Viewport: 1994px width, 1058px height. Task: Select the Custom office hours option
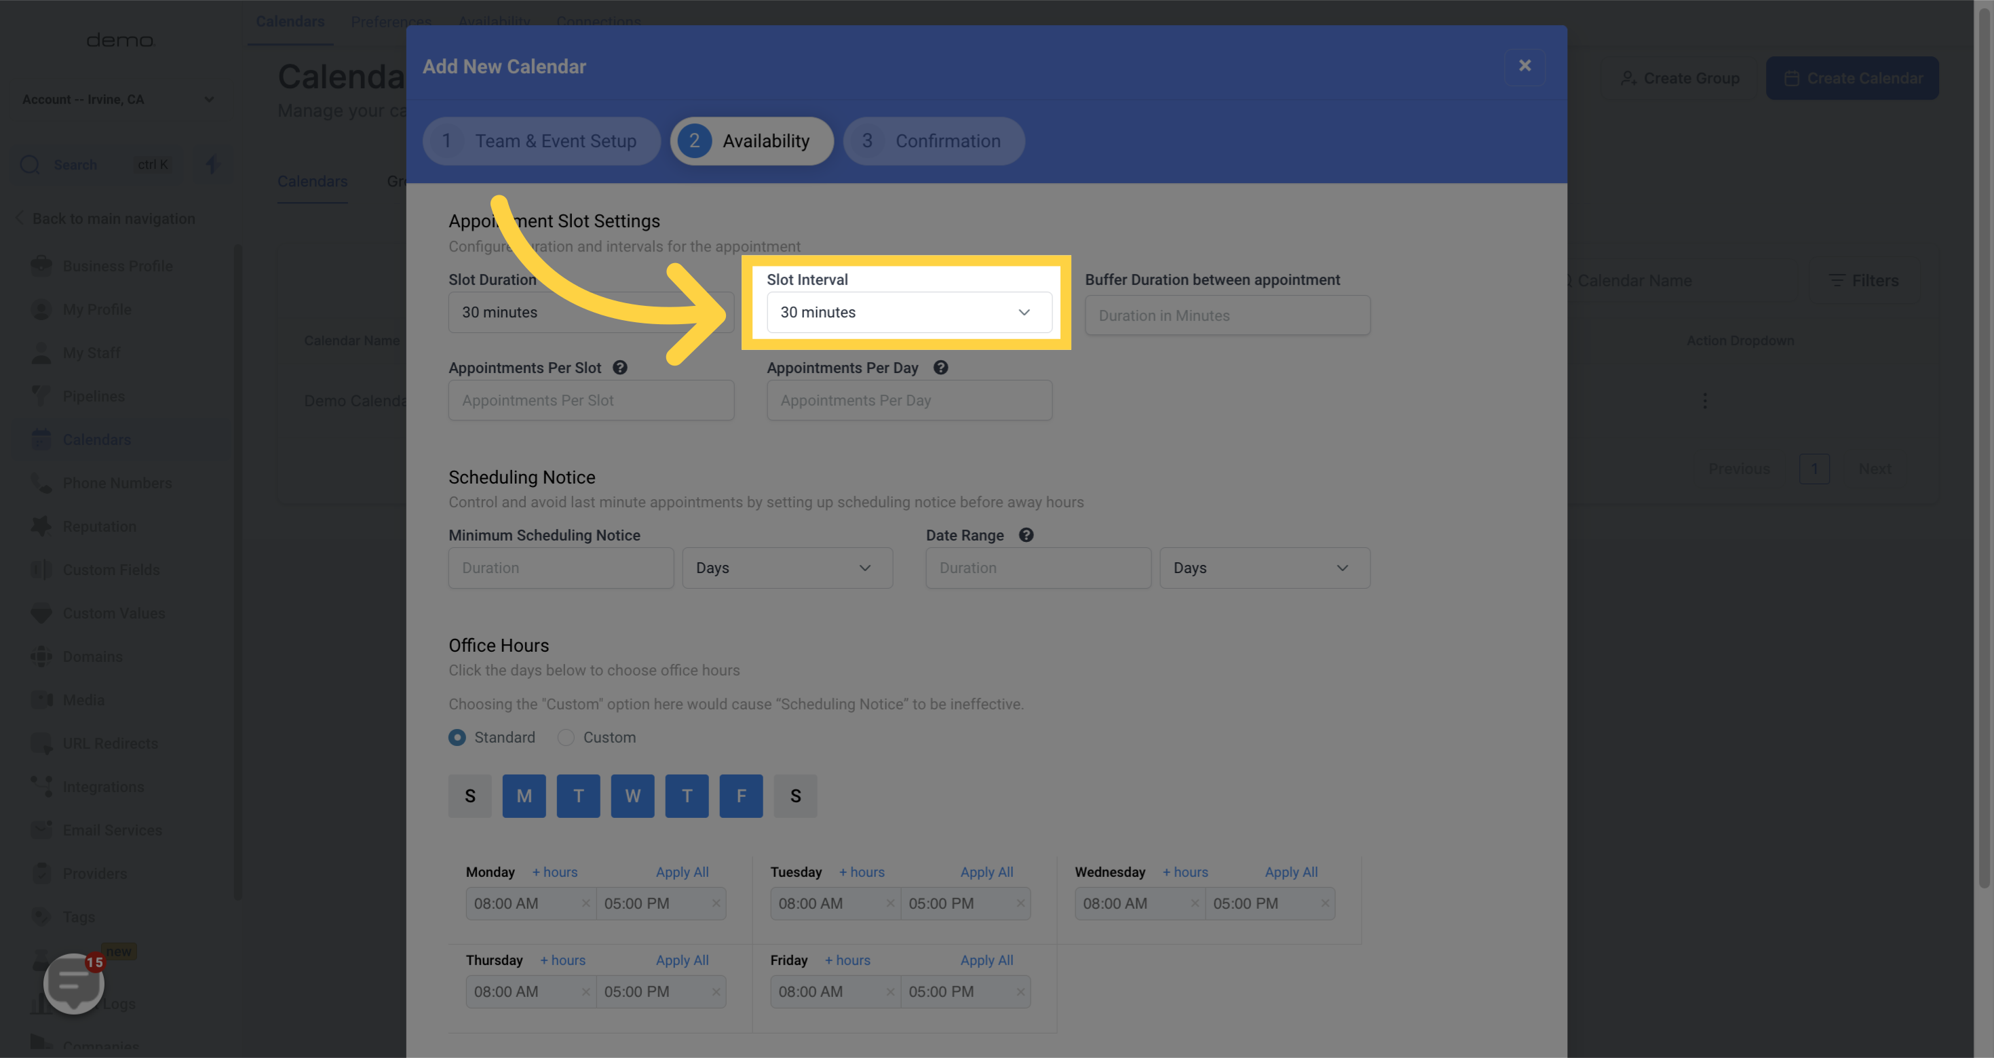pos(566,738)
